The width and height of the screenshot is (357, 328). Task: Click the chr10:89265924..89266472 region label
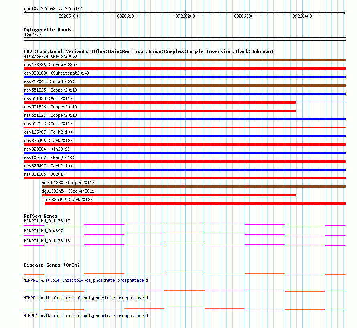click(53, 8)
